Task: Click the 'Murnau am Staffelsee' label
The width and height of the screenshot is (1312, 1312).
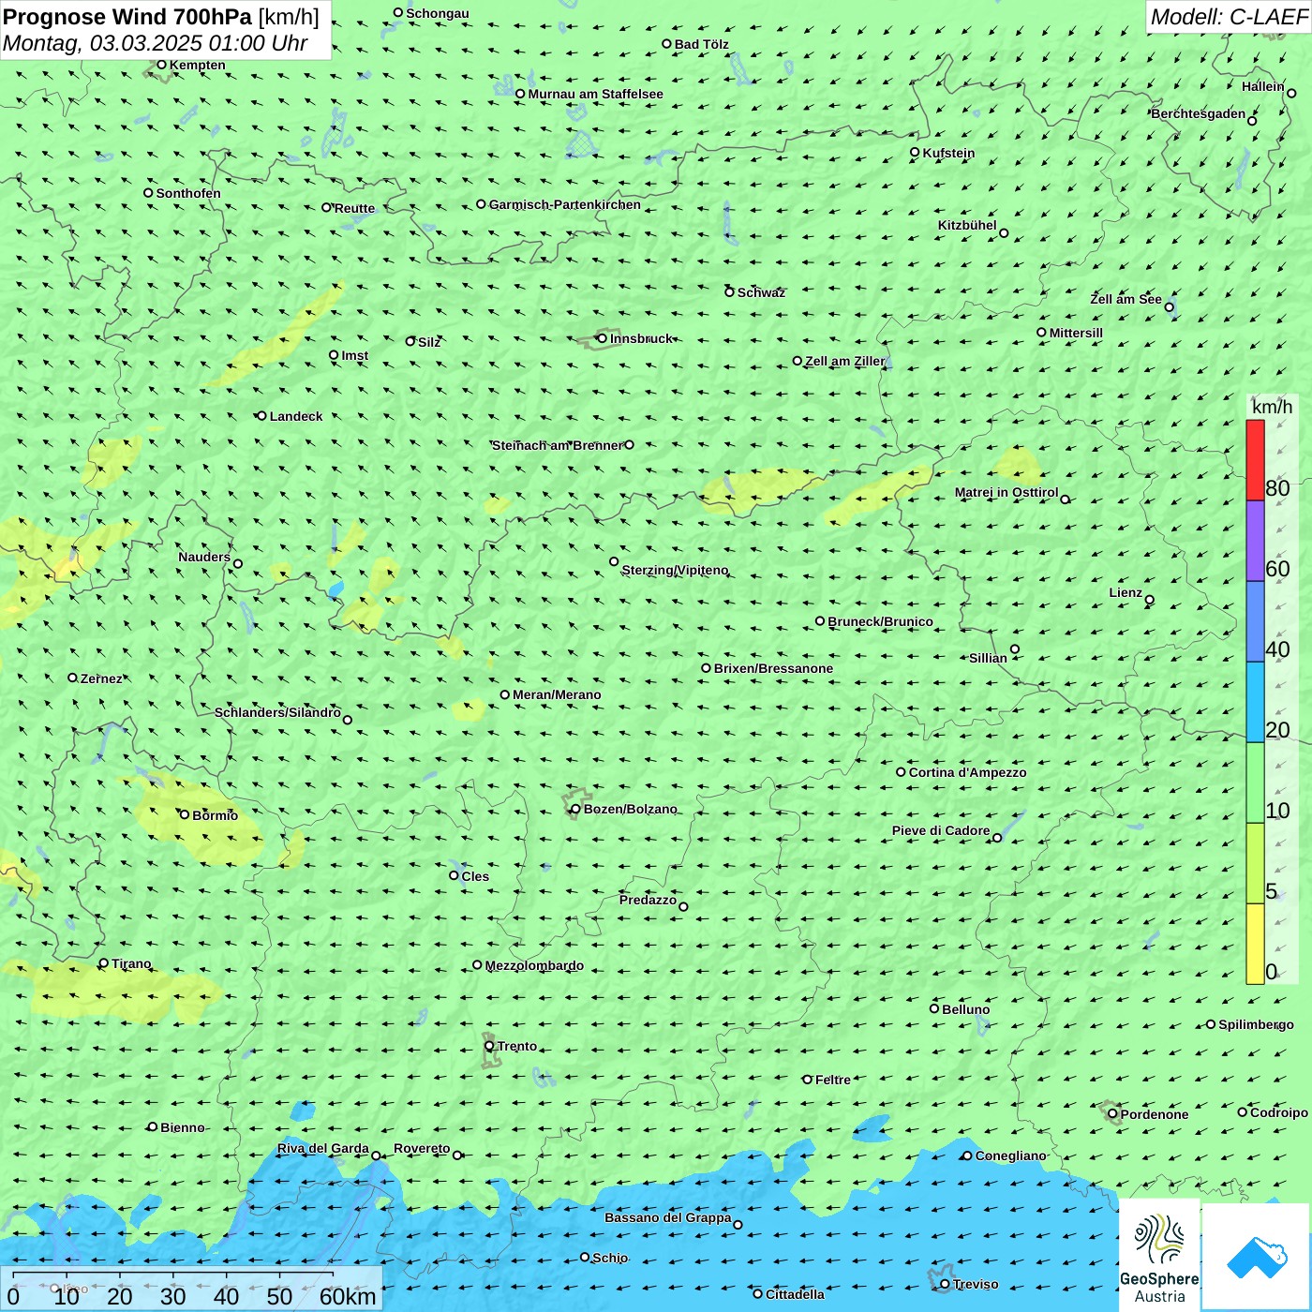Action: click(595, 94)
